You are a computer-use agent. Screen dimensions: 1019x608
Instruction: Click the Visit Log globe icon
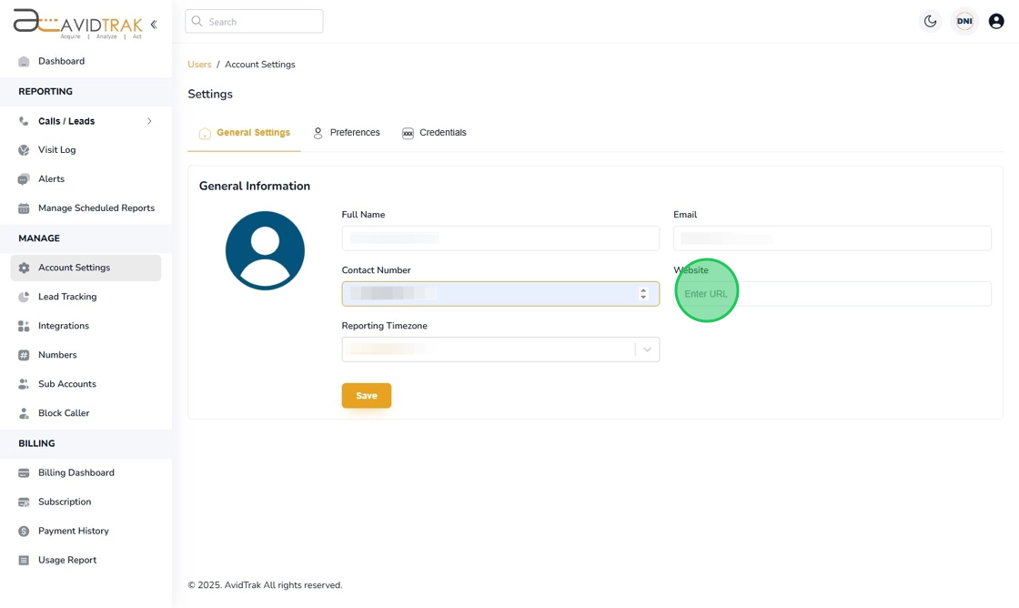click(x=24, y=150)
